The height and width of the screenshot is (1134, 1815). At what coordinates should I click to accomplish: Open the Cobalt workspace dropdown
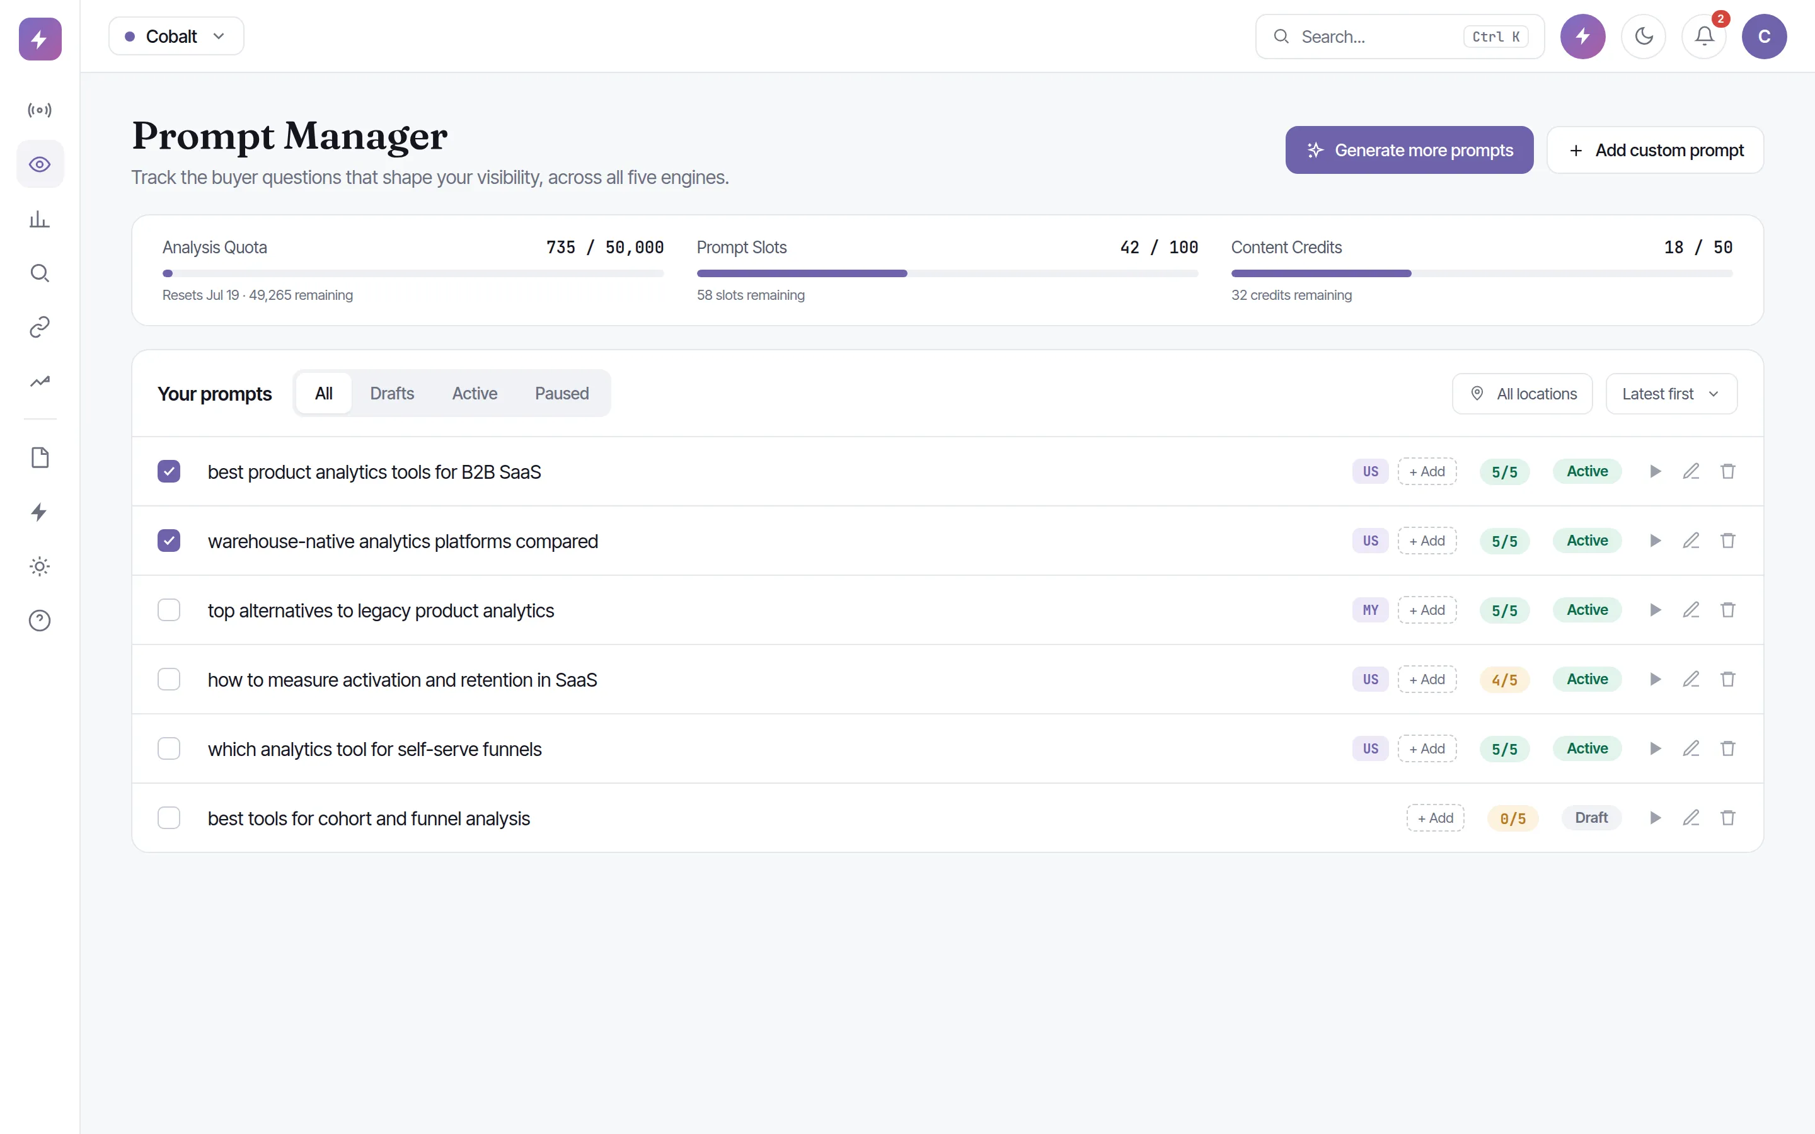tap(176, 36)
